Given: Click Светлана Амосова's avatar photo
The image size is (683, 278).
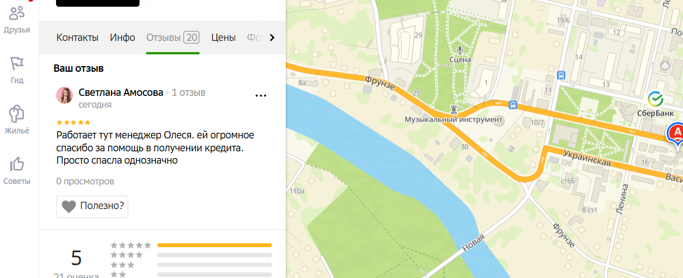Looking at the screenshot, I should tap(64, 95).
